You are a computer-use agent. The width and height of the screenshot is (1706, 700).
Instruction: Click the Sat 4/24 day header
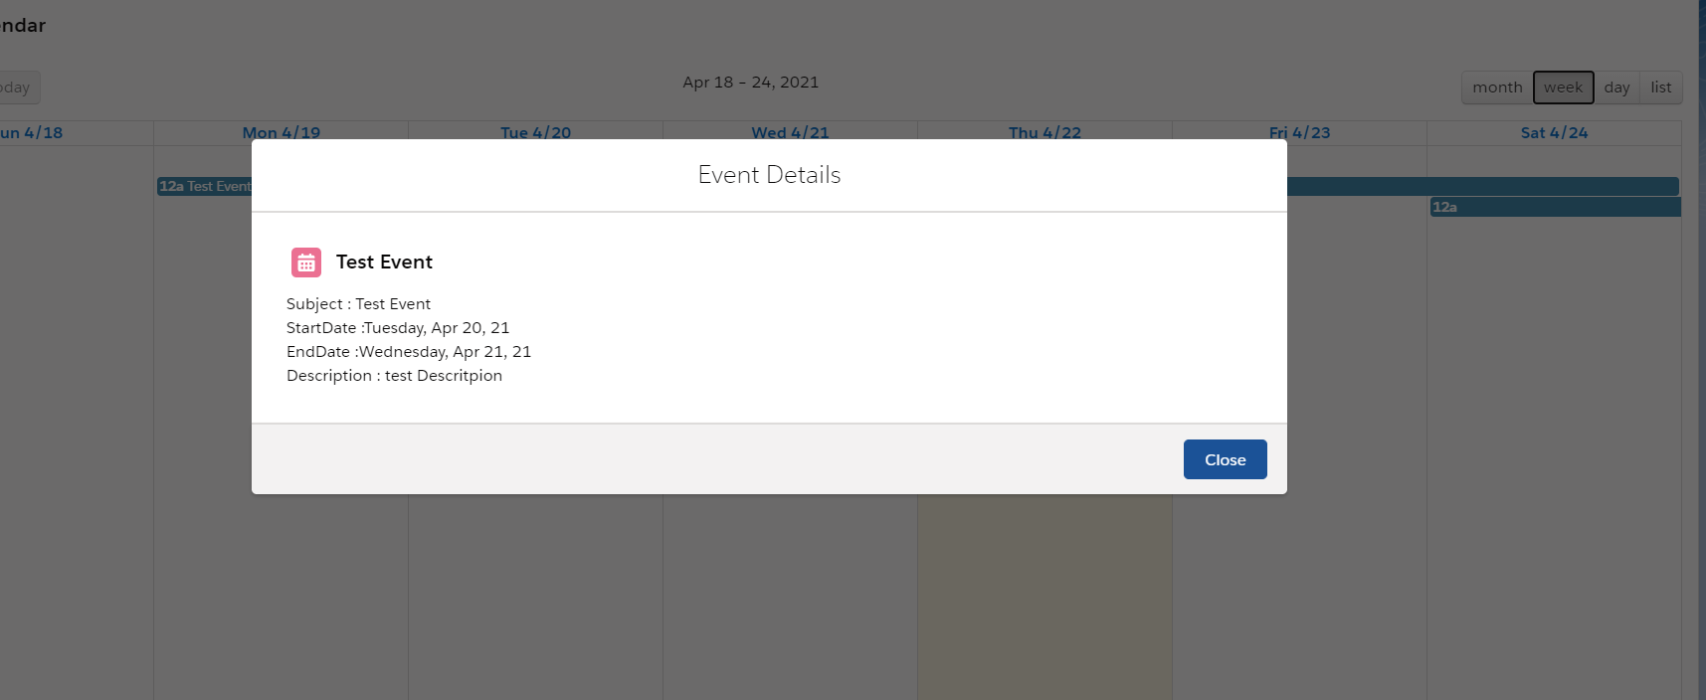[x=1554, y=132]
